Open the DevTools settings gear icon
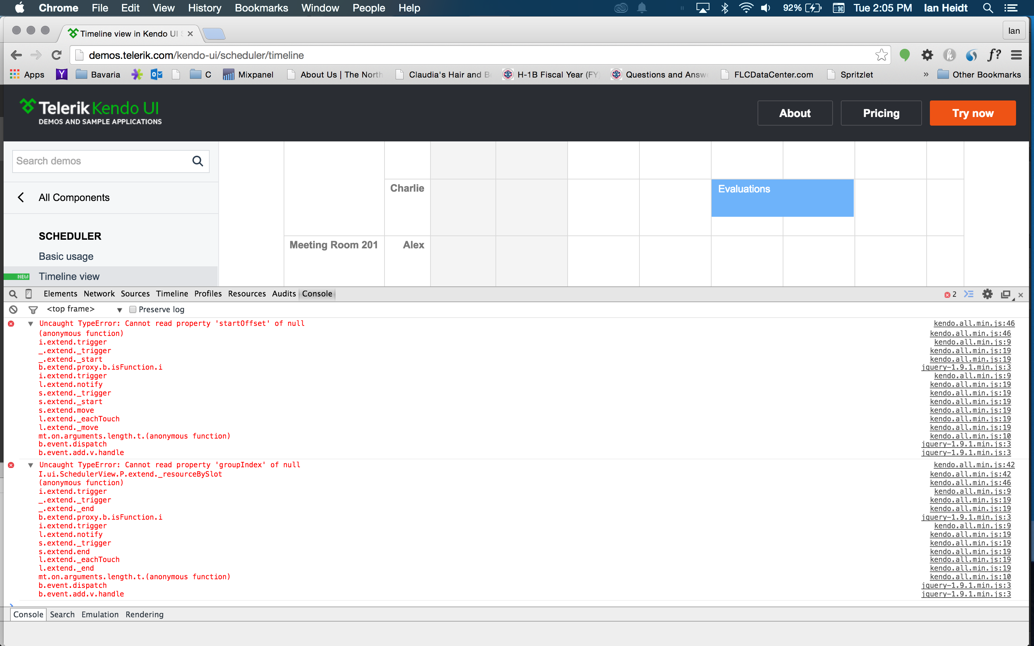This screenshot has width=1034, height=646. 987,294
